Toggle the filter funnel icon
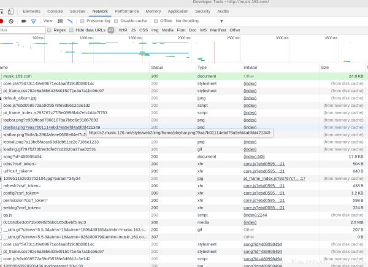 point(34,21)
